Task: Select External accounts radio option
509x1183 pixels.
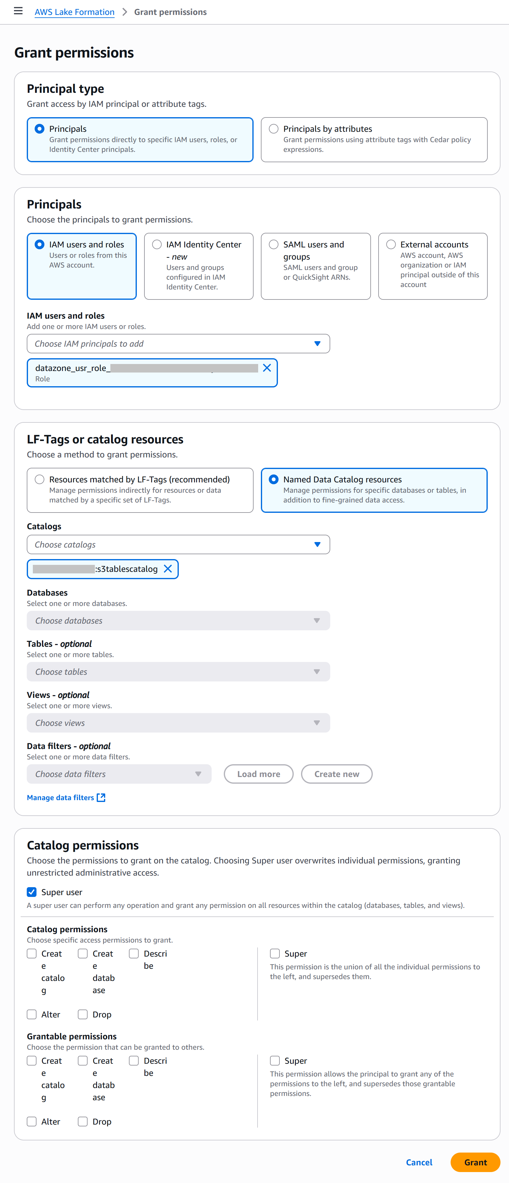Action: point(391,245)
